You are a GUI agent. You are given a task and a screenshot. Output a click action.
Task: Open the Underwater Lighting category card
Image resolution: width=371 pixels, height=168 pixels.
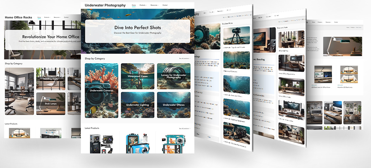pos(138,105)
